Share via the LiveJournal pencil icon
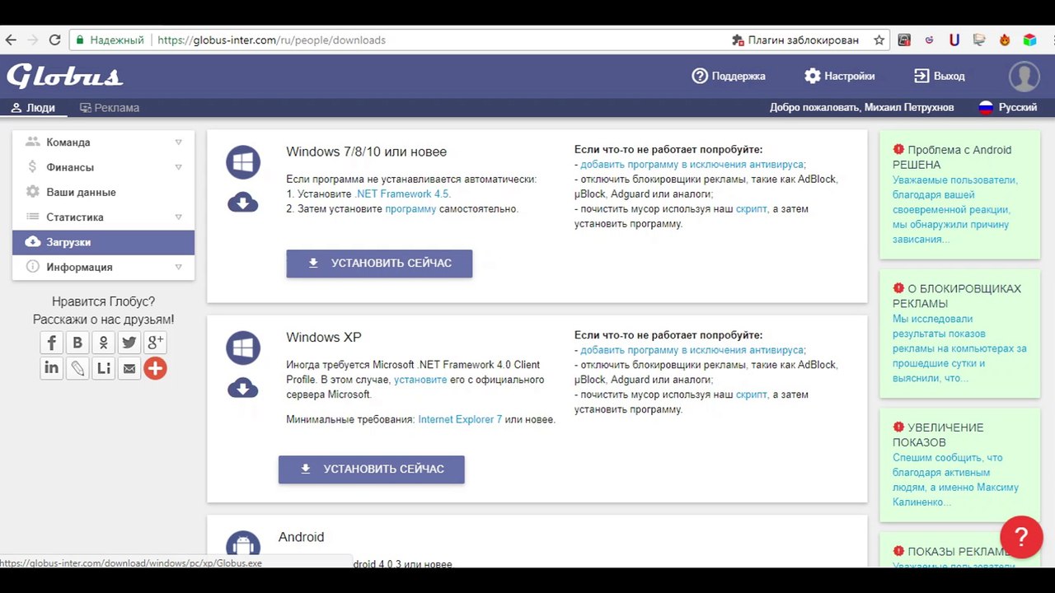 click(x=77, y=368)
